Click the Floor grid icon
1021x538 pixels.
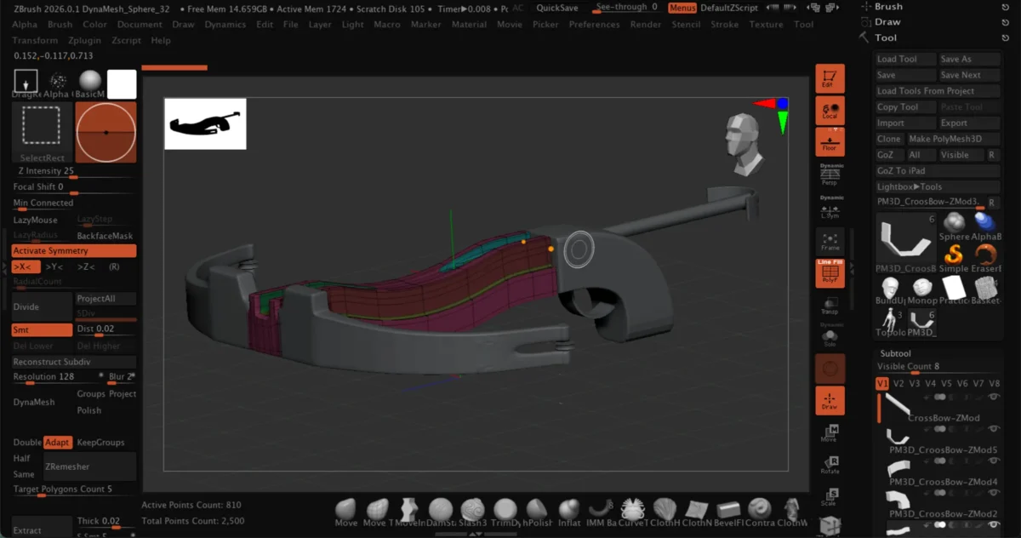click(830, 141)
